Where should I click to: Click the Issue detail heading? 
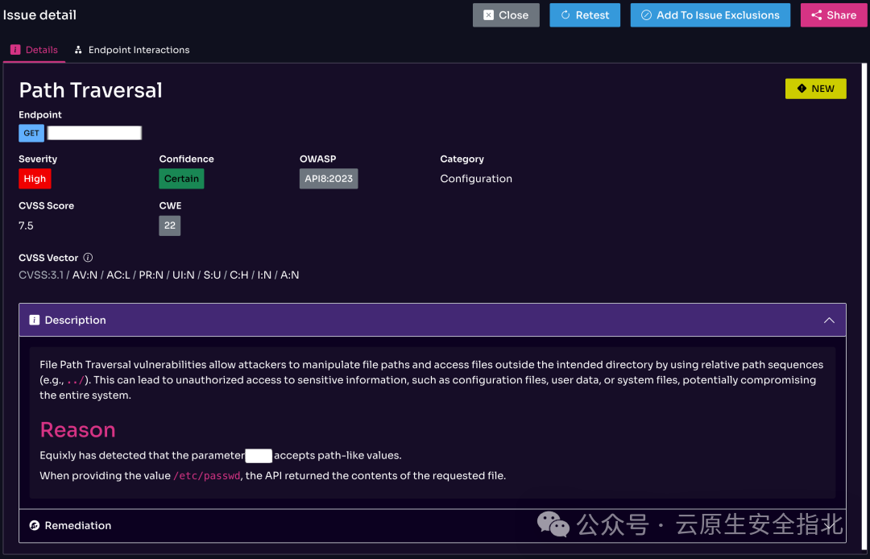coord(39,15)
